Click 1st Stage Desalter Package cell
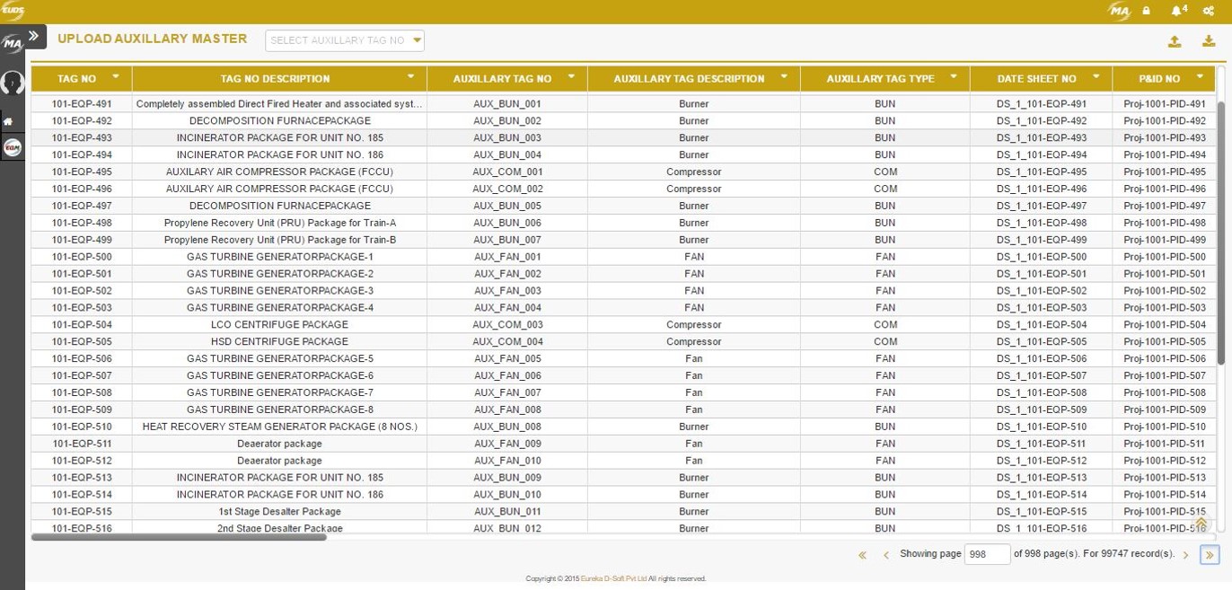1232x590 pixels. point(279,512)
